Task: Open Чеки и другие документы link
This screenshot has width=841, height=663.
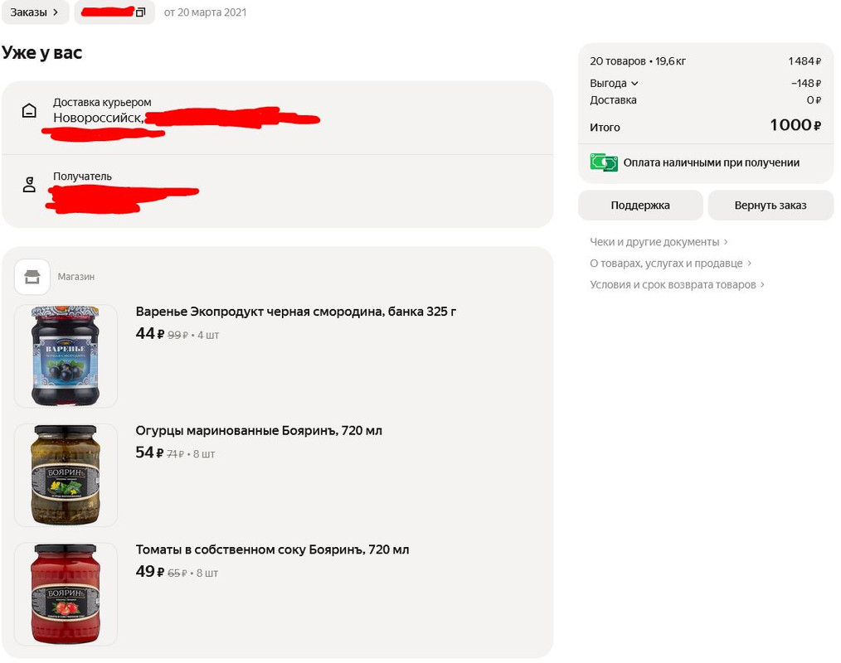Action: pos(654,242)
